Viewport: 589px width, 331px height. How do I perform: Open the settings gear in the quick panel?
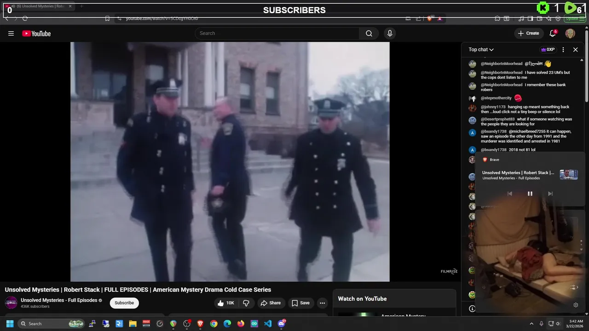click(x=576, y=305)
